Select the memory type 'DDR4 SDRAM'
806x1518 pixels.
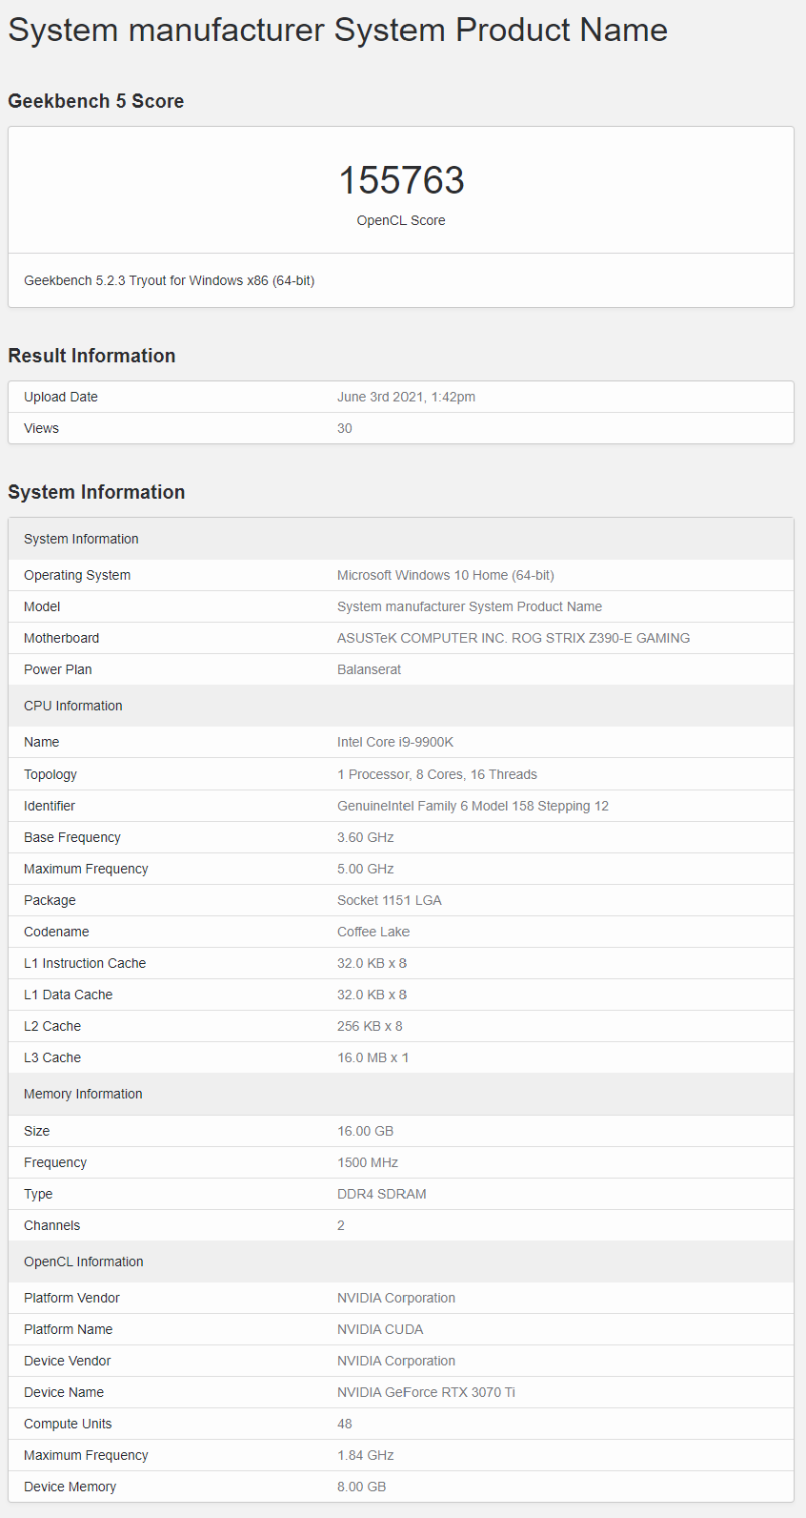[382, 1194]
